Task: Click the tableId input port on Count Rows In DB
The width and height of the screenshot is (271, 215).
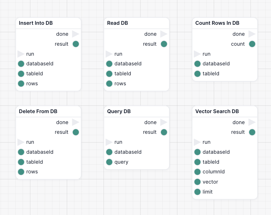Action: pos(198,74)
